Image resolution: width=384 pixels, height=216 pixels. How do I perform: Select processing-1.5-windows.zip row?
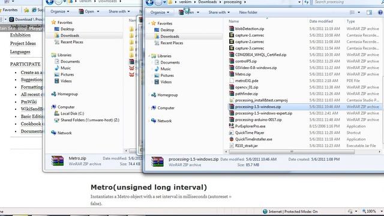305,107
